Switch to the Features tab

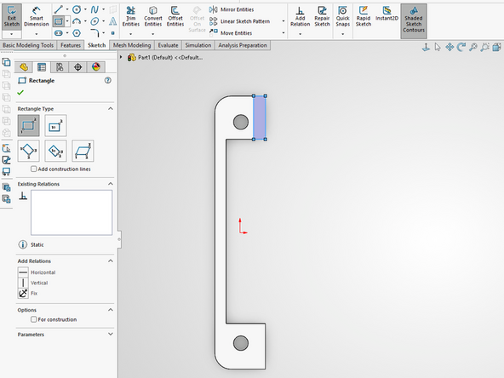71,45
